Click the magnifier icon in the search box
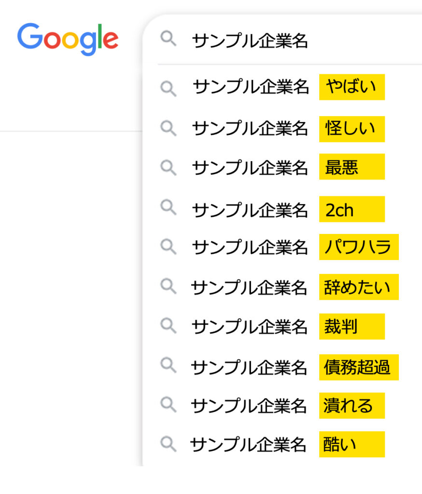Image resolution: width=422 pixels, height=494 pixels. click(168, 40)
